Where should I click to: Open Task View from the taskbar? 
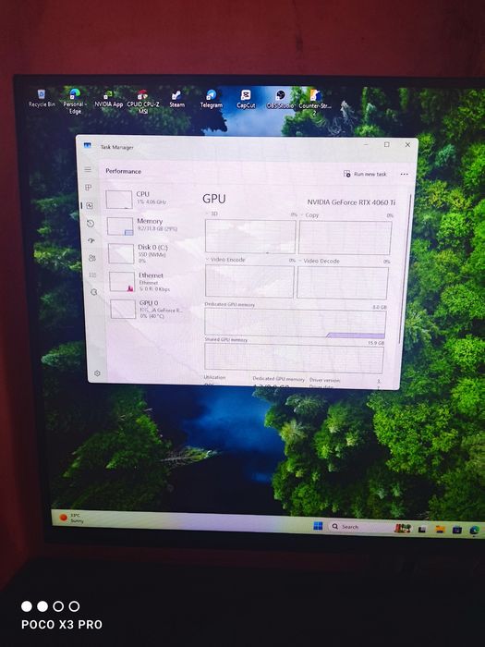[x=422, y=529]
